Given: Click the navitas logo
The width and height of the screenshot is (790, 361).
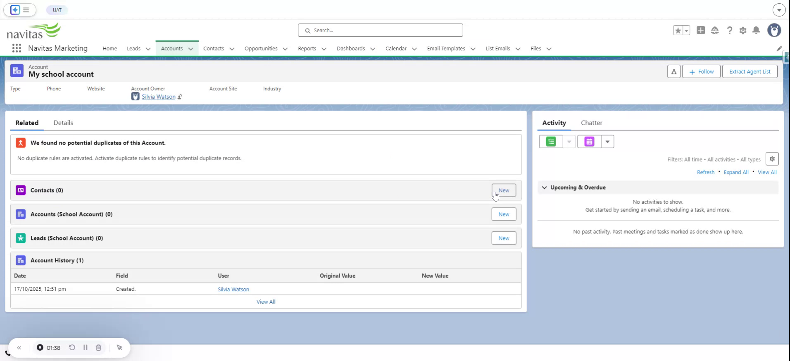Looking at the screenshot, I should pos(34,31).
